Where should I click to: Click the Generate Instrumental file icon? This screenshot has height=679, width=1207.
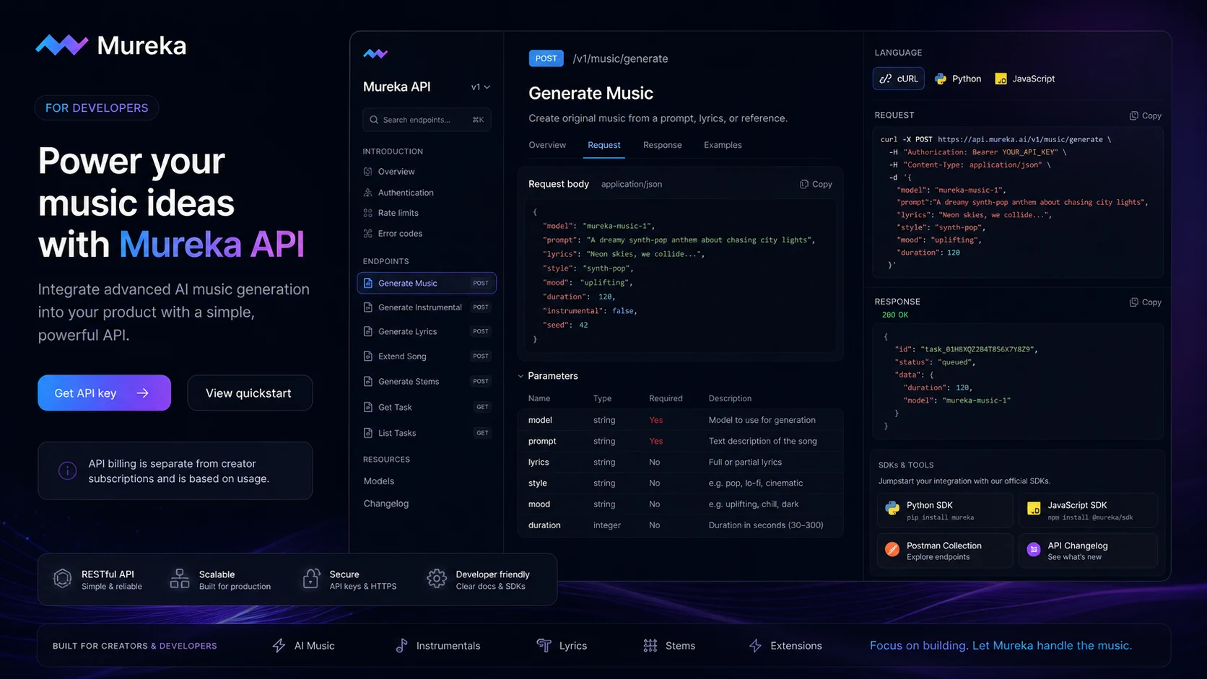(x=368, y=307)
